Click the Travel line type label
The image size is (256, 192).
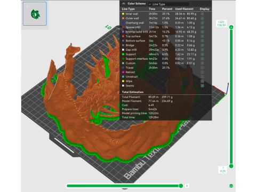tap(130, 68)
